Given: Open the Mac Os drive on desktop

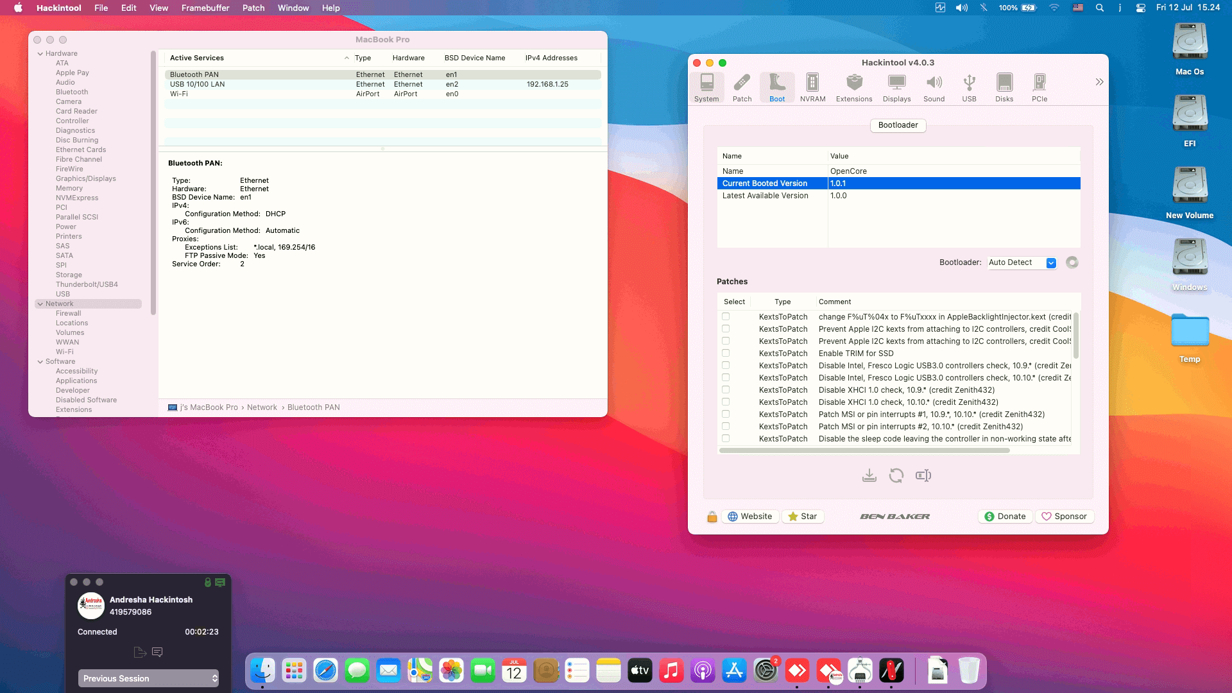Looking at the screenshot, I should point(1190,49).
